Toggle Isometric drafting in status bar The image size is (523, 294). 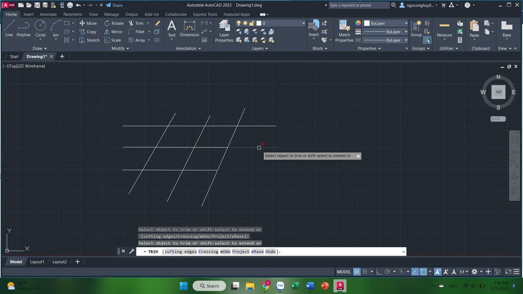tap(401, 272)
